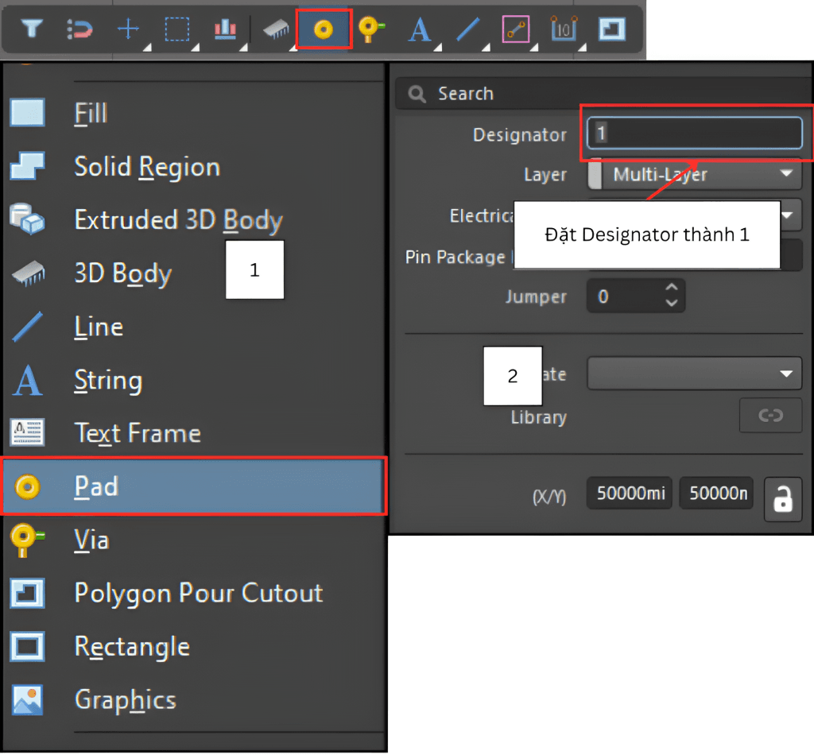The width and height of the screenshot is (814, 755).
Task: Select Polygon Pour Cutout menu entry
Action: pyautogui.click(x=197, y=593)
